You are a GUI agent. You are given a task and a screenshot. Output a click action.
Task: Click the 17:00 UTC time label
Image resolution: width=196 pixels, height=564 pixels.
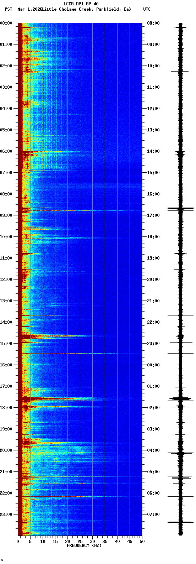point(153,215)
